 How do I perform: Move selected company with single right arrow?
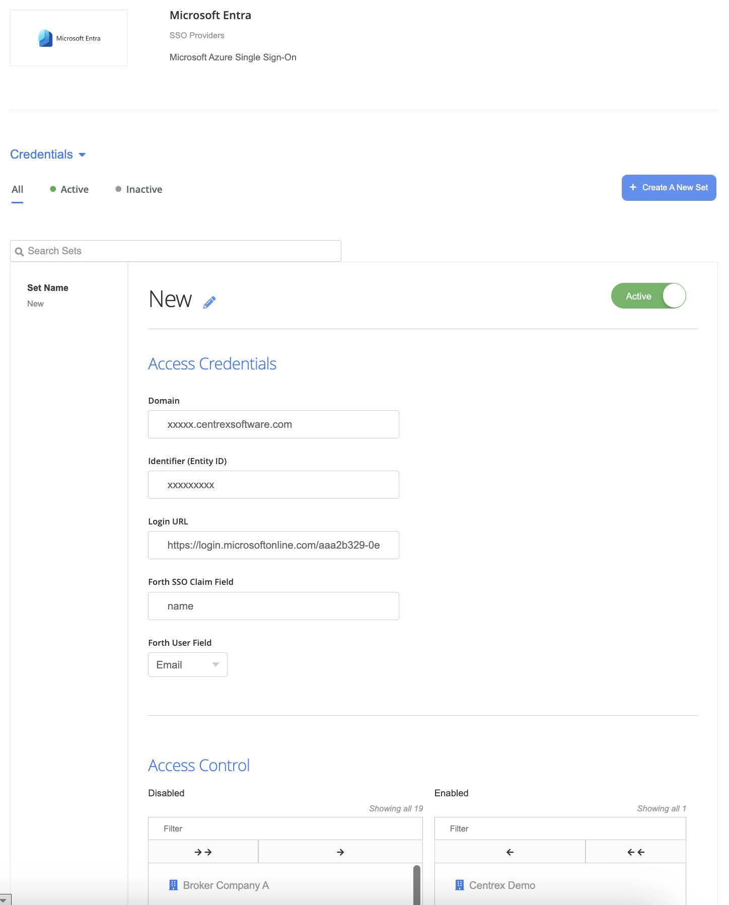340,852
